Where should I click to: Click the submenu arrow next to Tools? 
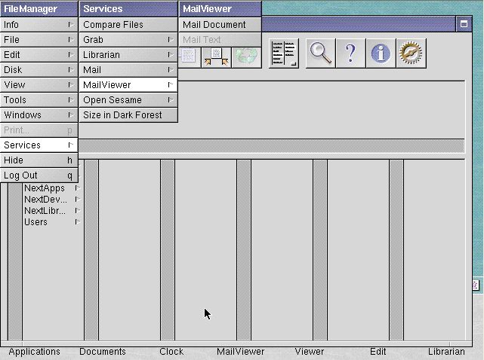tap(71, 99)
